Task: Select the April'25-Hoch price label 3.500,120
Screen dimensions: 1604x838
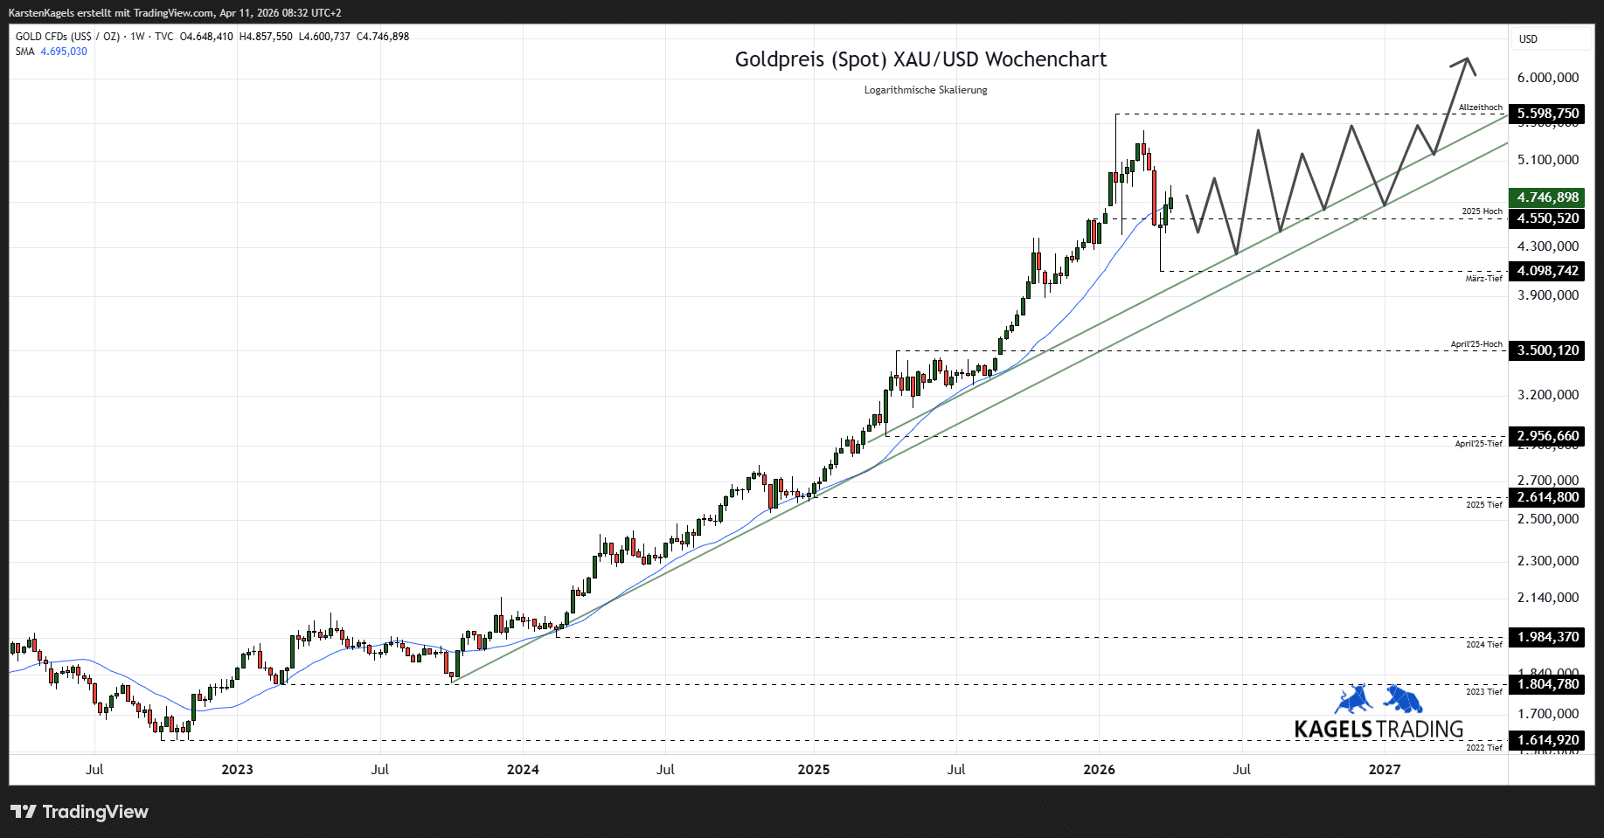Action: click(x=1547, y=350)
